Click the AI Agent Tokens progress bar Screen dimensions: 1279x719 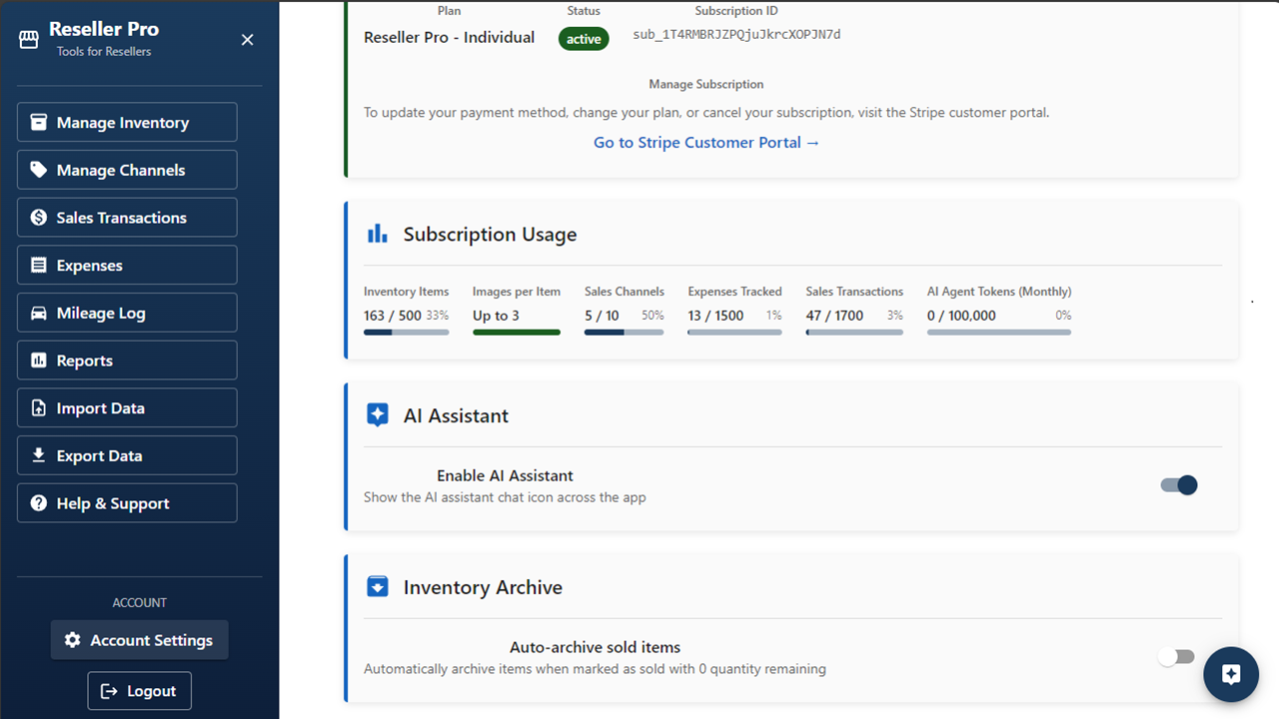pyautogui.click(x=999, y=333)
